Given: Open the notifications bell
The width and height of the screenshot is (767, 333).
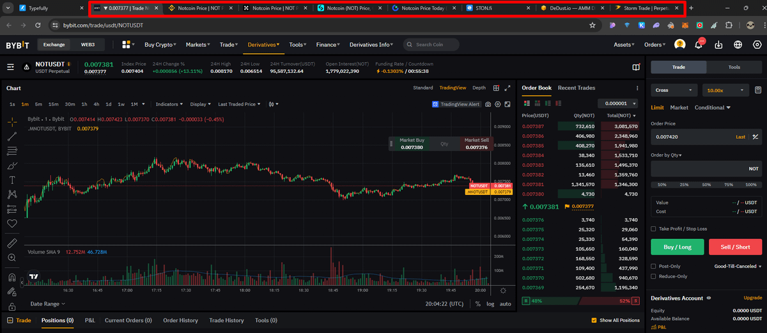Looking at the screenshot, I should [700, 44].
